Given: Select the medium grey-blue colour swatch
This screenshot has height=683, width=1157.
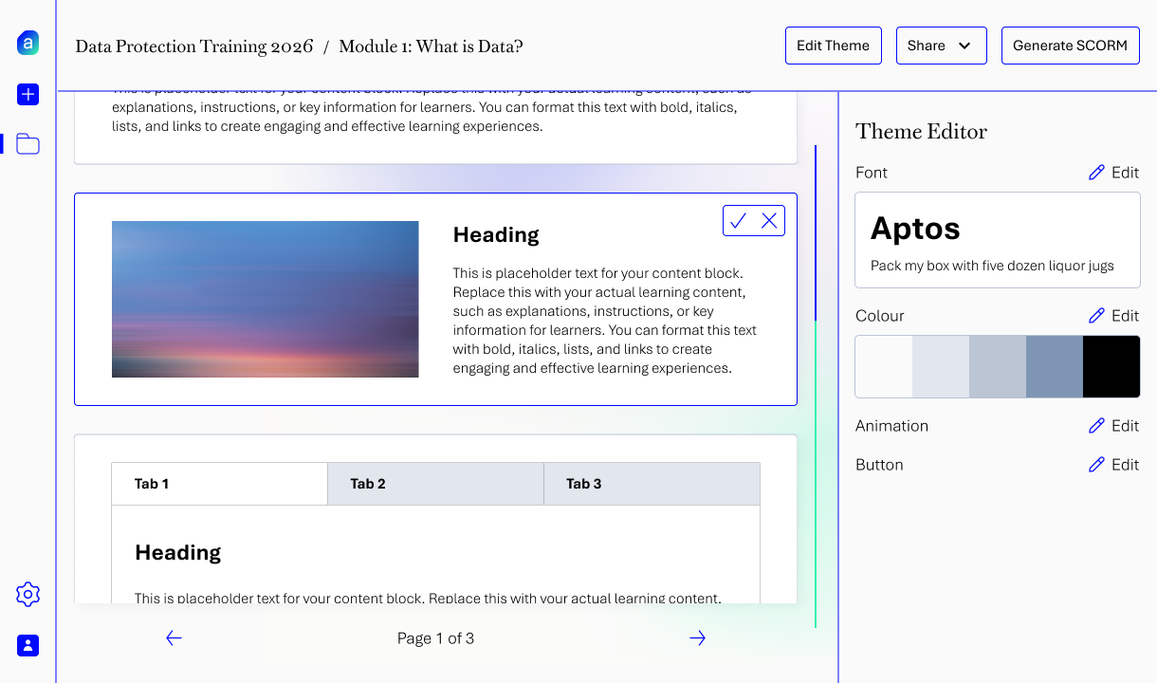Looking at the screenshot, I should (998, 366).
